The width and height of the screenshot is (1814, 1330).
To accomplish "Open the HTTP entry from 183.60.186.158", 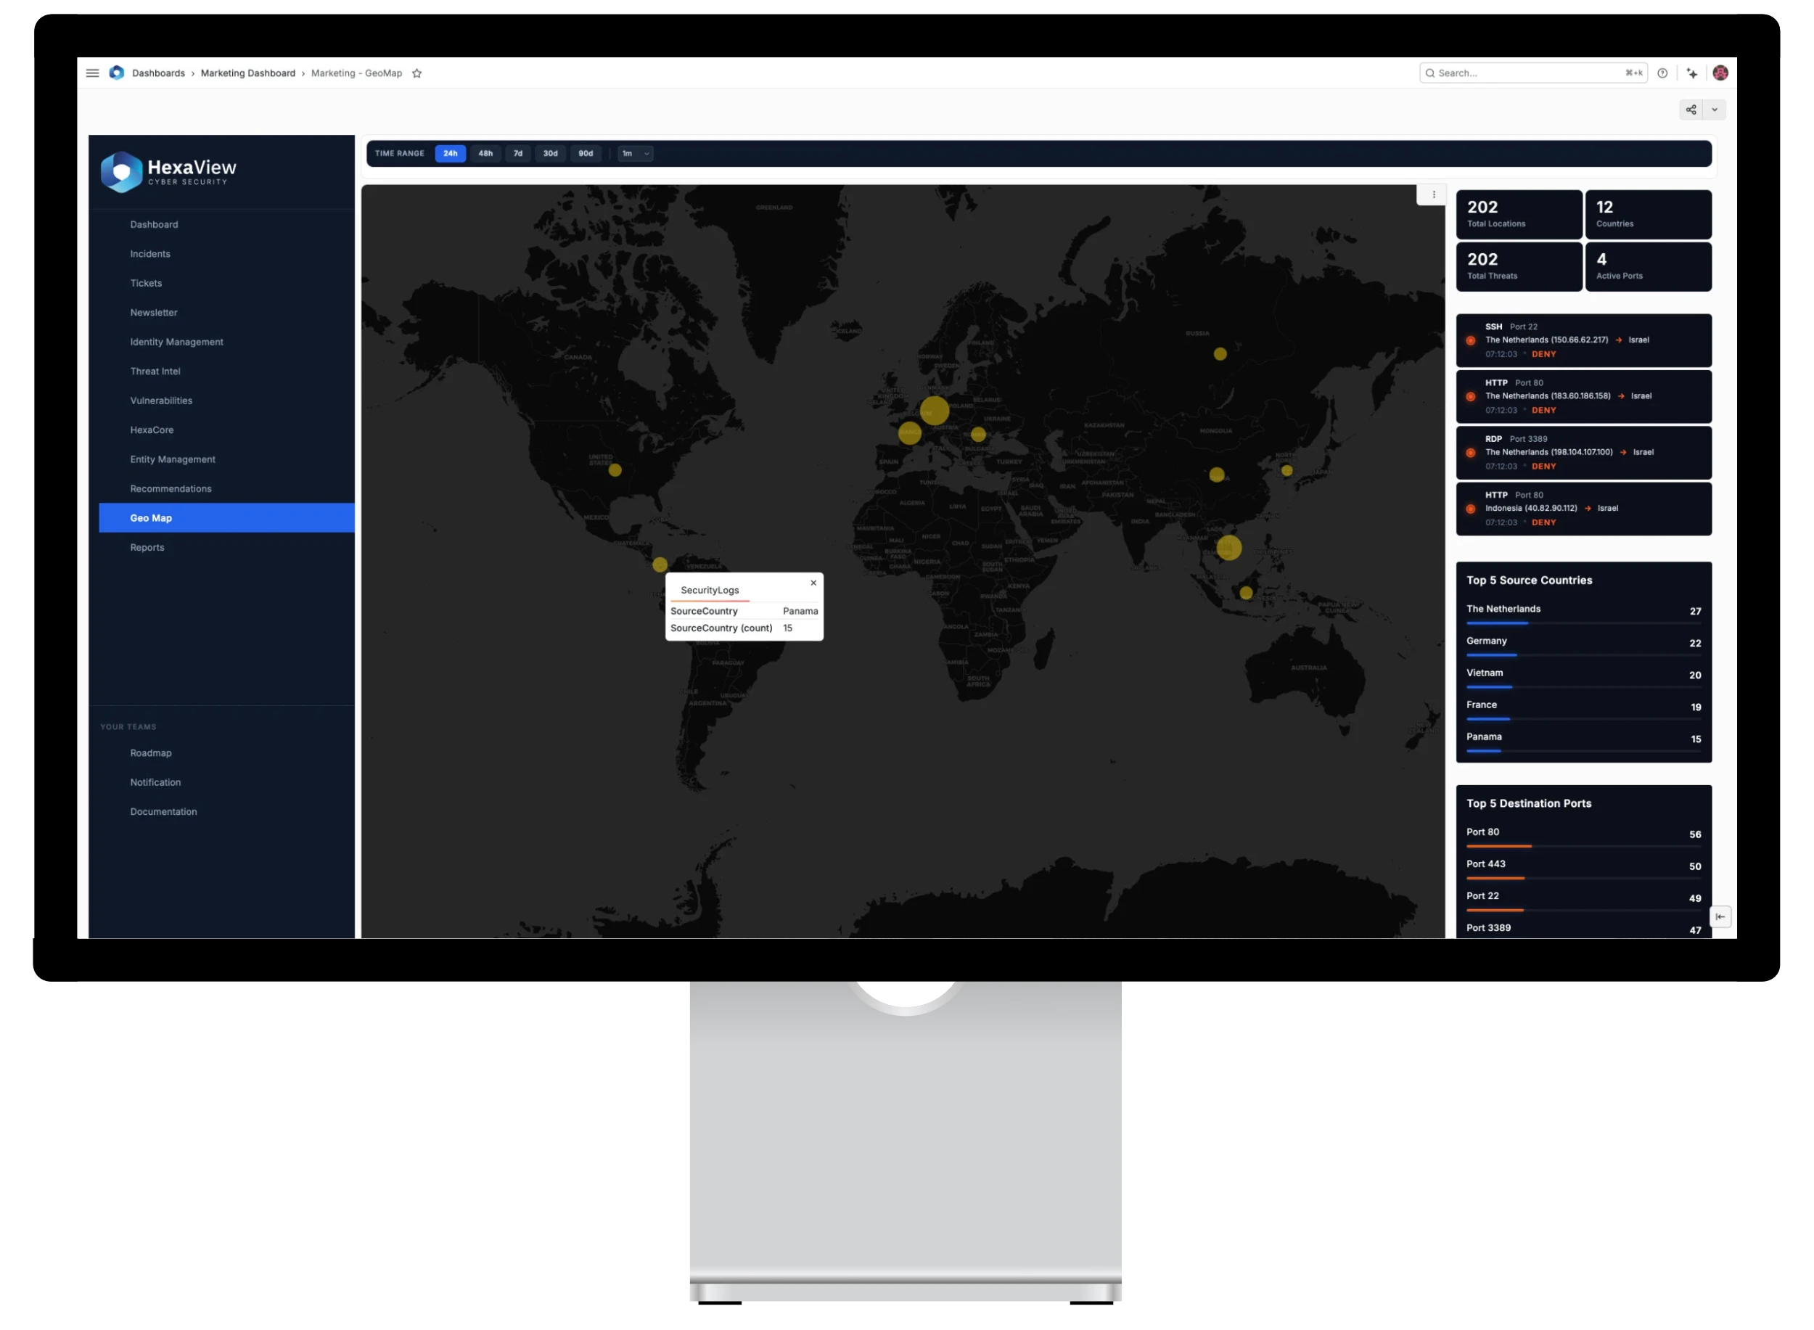I will [1585, 397].
